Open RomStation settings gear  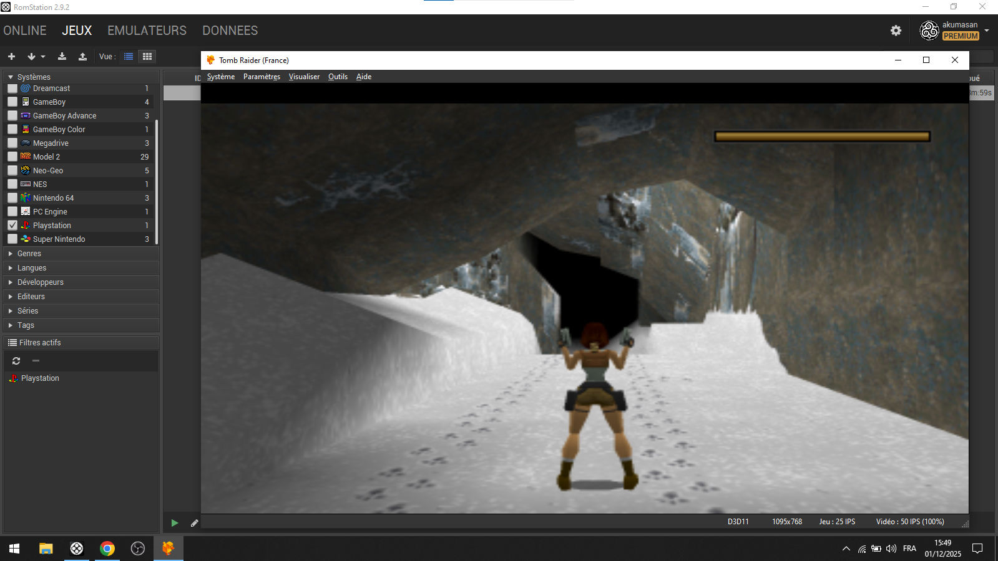coord(896,31)
